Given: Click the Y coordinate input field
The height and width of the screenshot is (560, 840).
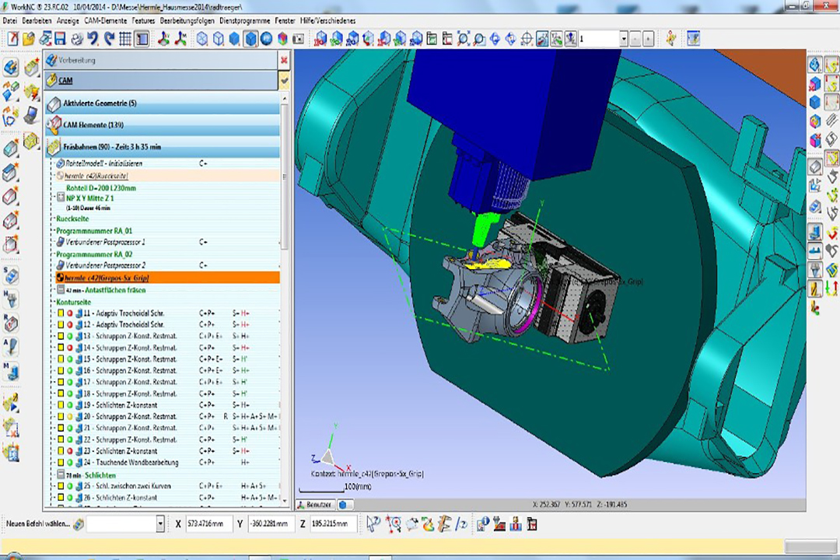Looking at the screenshot, I should click(271, 523).
